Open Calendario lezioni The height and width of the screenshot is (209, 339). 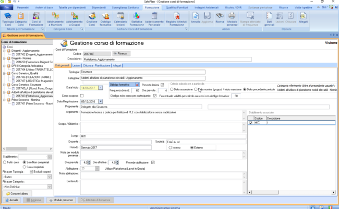[120, 19]
